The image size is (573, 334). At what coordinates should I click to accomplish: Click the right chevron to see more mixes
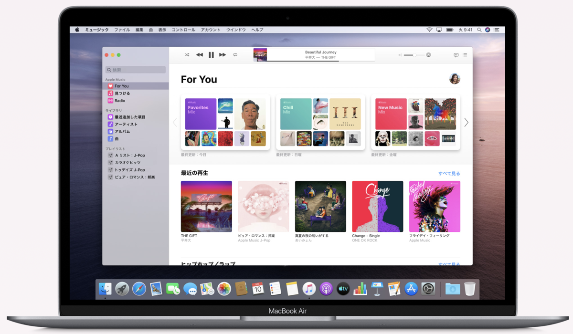[466, 122]
